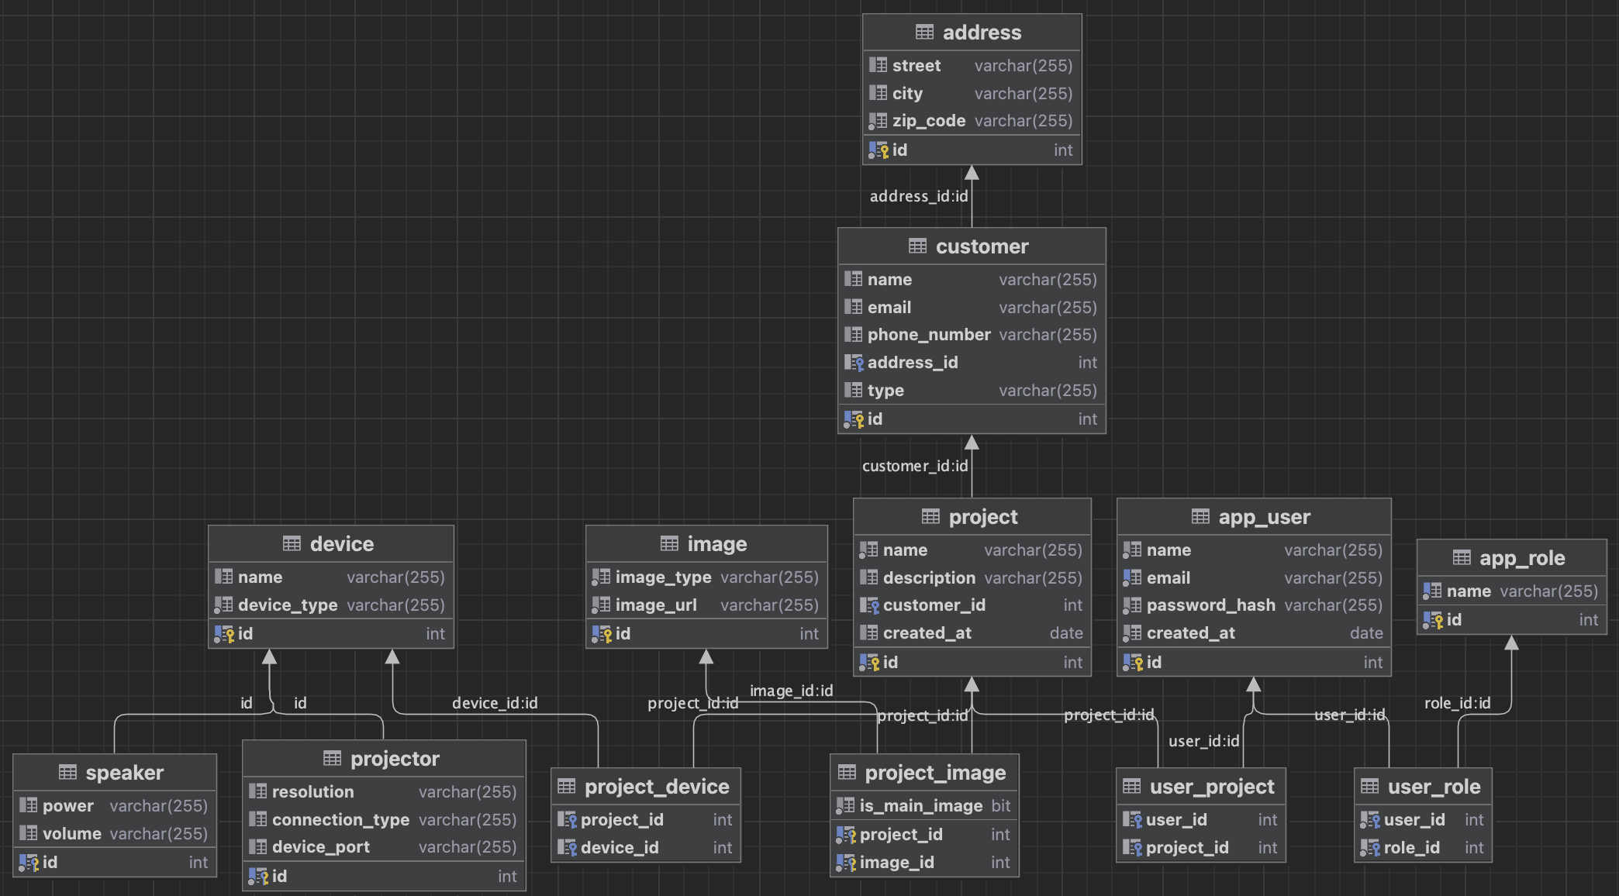Click key icon beside app_role id
This screenshot has height=896, width=1619.
pyautogui.click(x=1433, y=620)
